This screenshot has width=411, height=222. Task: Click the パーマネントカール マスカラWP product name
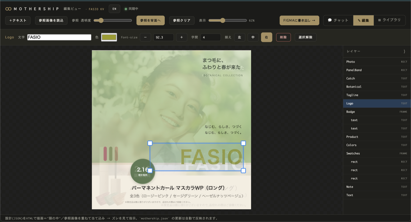pyautogui.click(x=179, y=188)
